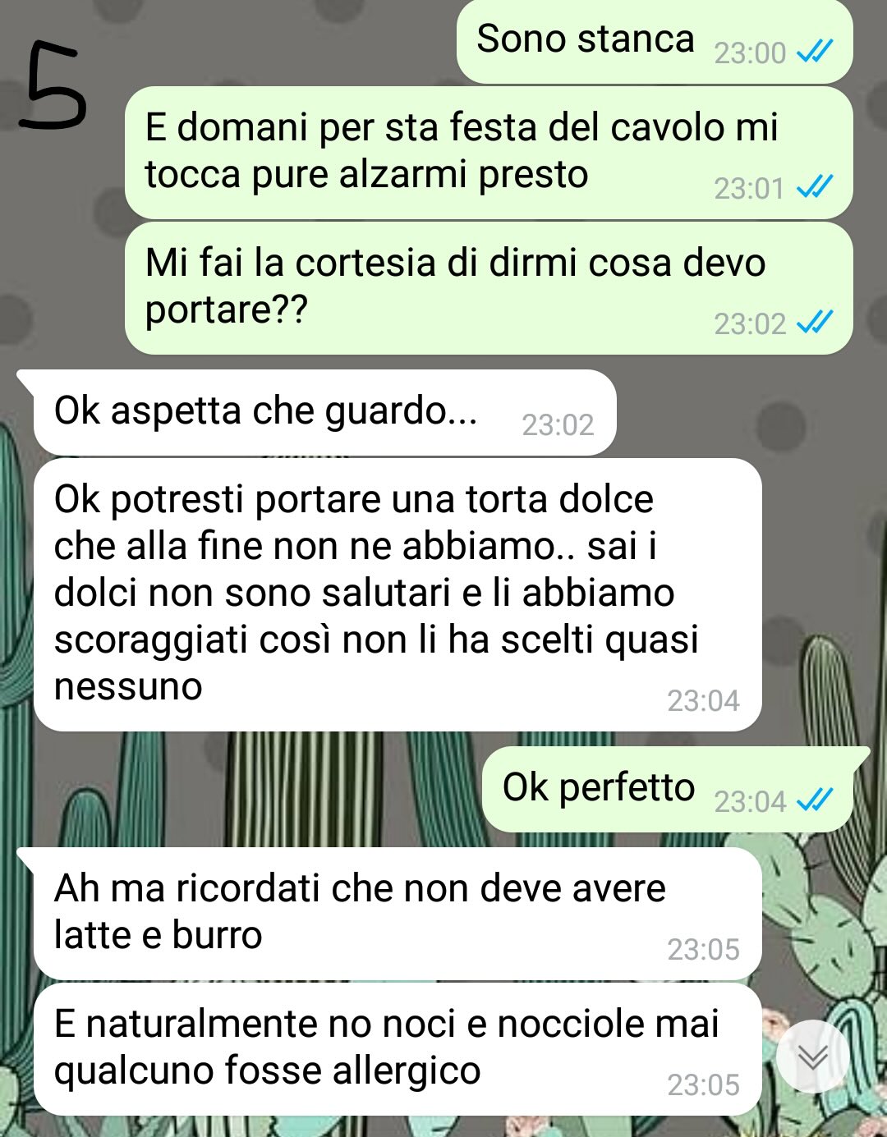Viewport: 887px width, 1137px height.
Task: Click the read checkmarks on 'Ok perfetto'
Action: [815, 800]
